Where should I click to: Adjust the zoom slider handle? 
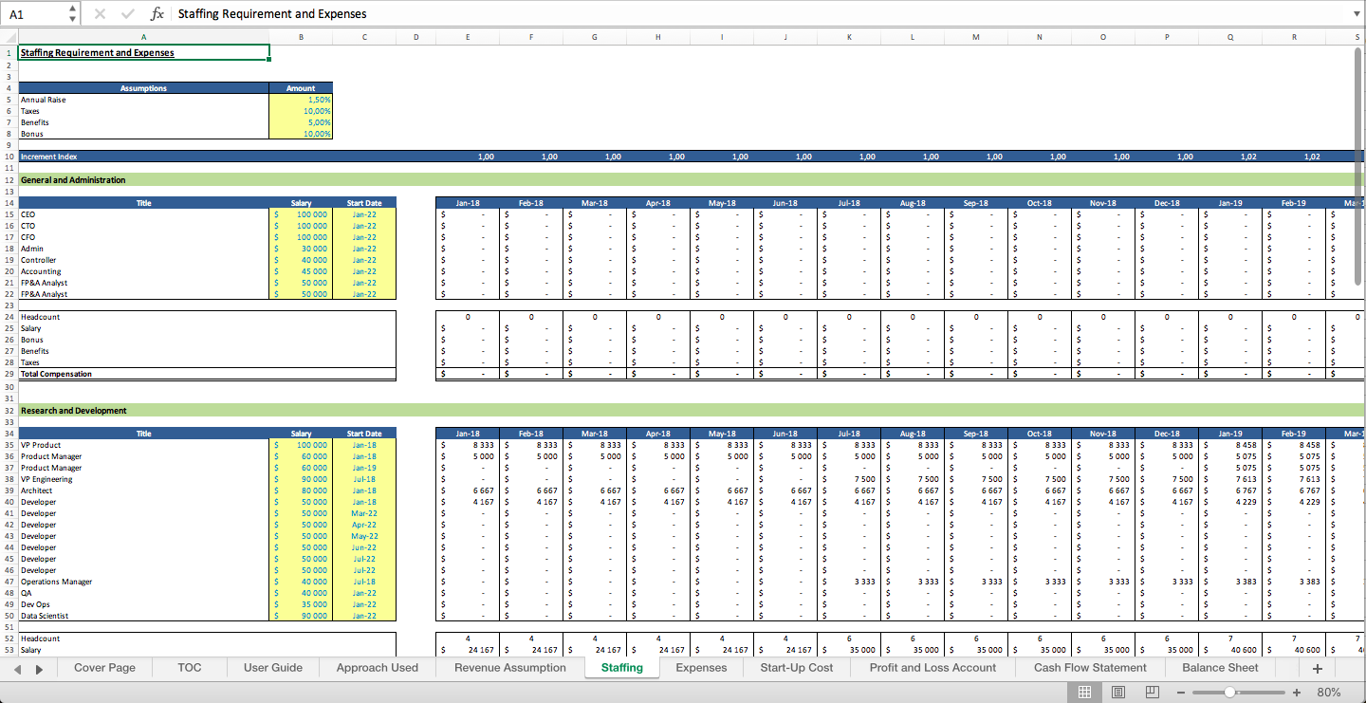[x=1229, y=693]
